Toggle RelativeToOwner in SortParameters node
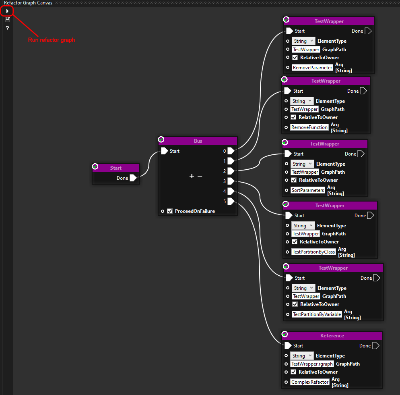This screenshot has height=395, width=400. 294,180
